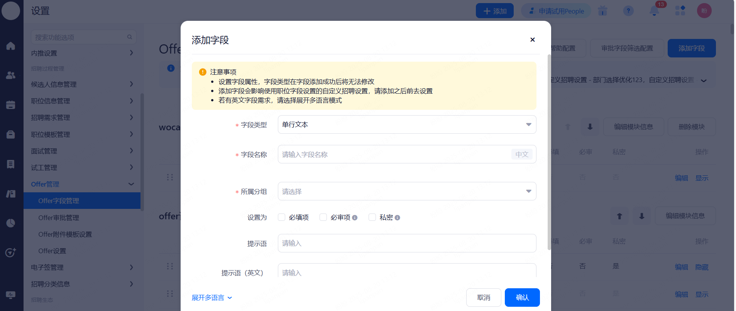Click info icon next to 私密
The width and height of the screenshot is (736, 311).
pos(397,218)
